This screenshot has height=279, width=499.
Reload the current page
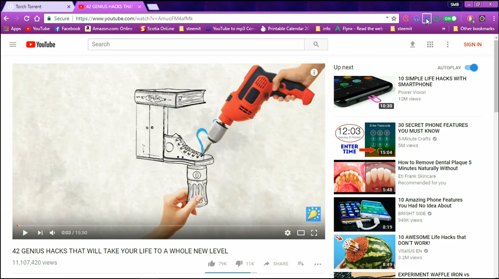[x=27, y=18]
